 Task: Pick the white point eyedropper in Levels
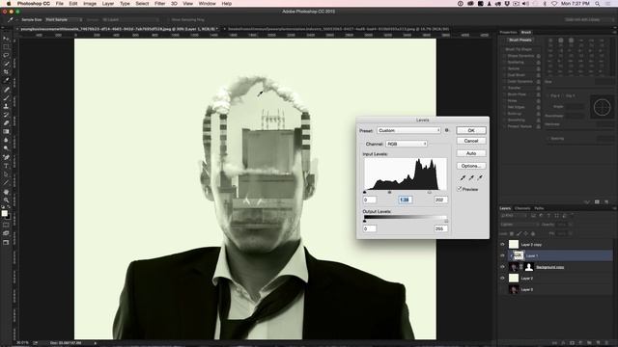tap(480, 177)
